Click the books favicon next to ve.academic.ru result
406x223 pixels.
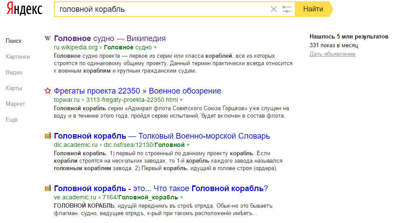point(48,188)
